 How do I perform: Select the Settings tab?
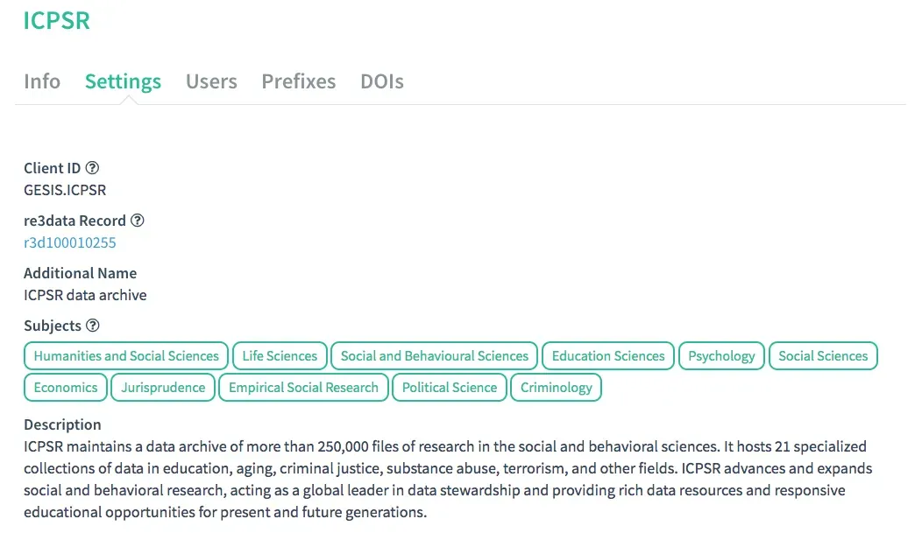coord(123,81)
